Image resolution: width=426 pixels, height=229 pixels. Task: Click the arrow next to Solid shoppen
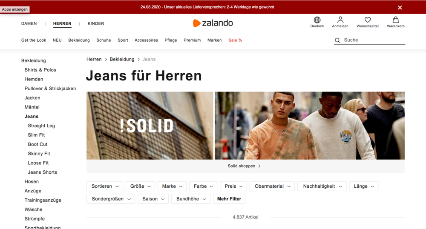pos(259,166)
